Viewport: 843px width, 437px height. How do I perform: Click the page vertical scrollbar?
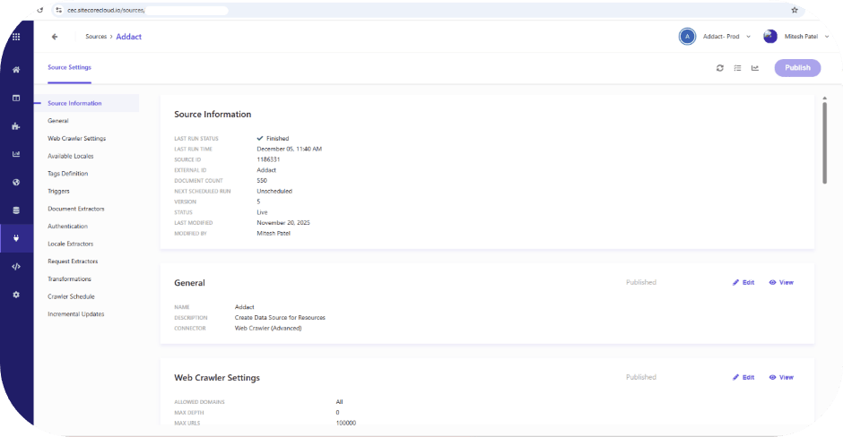click(824, 141)
